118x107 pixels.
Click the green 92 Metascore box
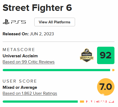pyautogui.click(x=106, y=55)
